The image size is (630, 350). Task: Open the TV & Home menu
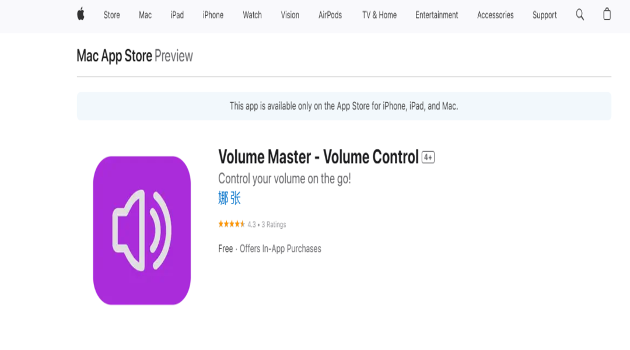[379, 15]
